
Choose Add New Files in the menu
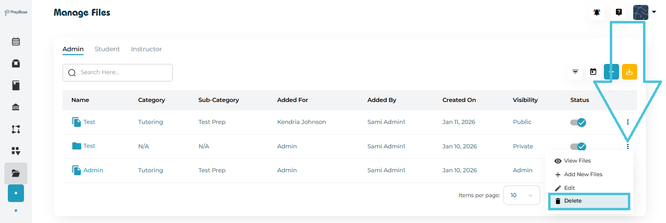point(583,174)
